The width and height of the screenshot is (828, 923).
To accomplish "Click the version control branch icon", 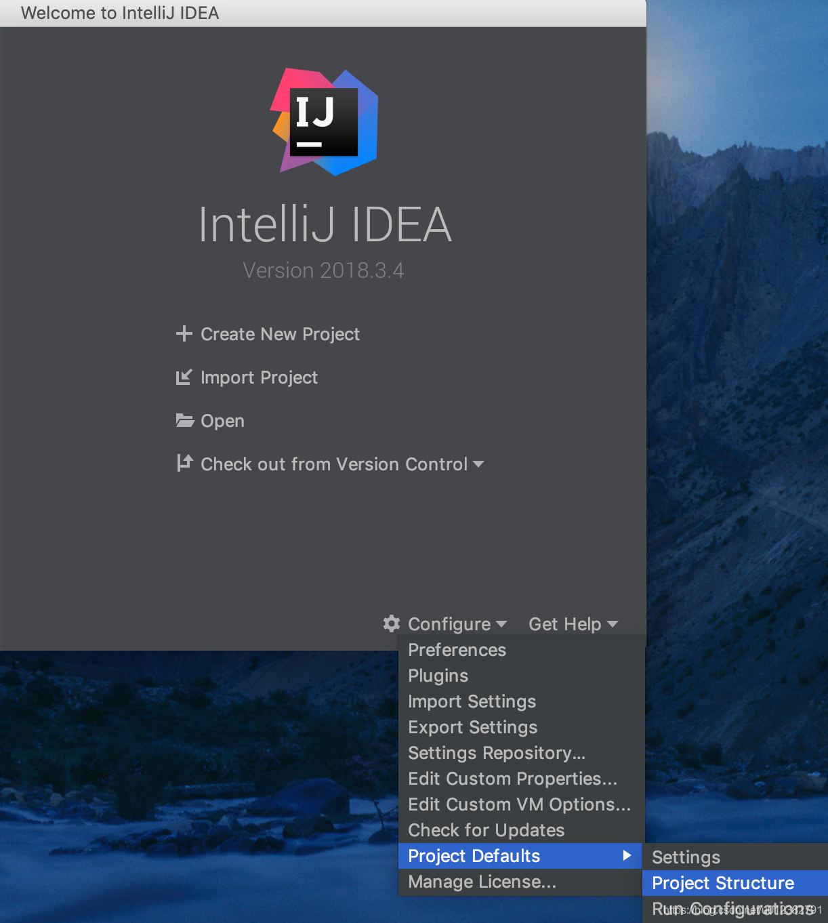I will pos(184,463).
